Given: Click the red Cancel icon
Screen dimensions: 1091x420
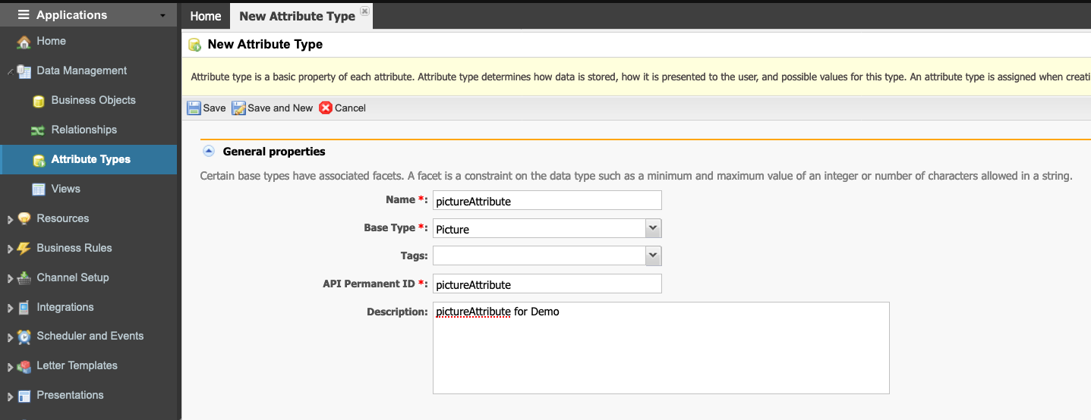Looking at the screenshot, I should 326,108.
